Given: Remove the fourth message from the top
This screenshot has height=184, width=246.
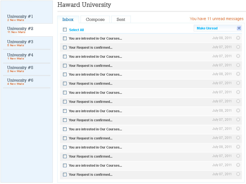Looking at the screenshot, I should click(238, 65).
